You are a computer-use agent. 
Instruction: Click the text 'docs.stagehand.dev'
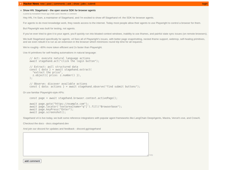point(57,123)
